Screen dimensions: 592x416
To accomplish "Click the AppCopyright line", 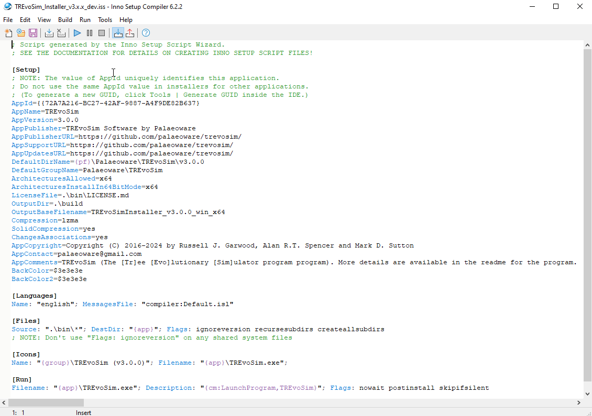I will click(x=213, y=245).
